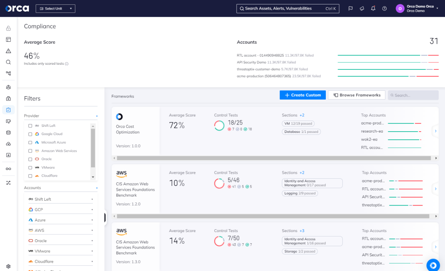Click the Logging 2/9 passed section tag
Screen dimensions: 445x271
click(300, 193)
